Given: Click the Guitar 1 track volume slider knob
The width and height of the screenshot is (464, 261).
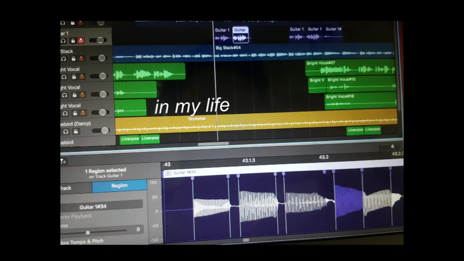Looking at the screenshot, I should 100,40.
